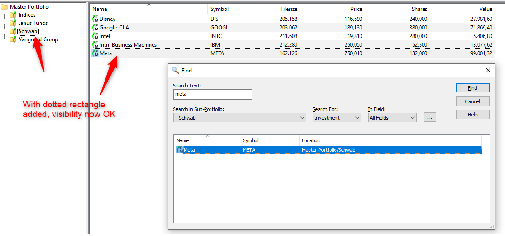Select Schwab in the portfolio tree
Viewport: 505px width, 236px height.
coord(28,31)
